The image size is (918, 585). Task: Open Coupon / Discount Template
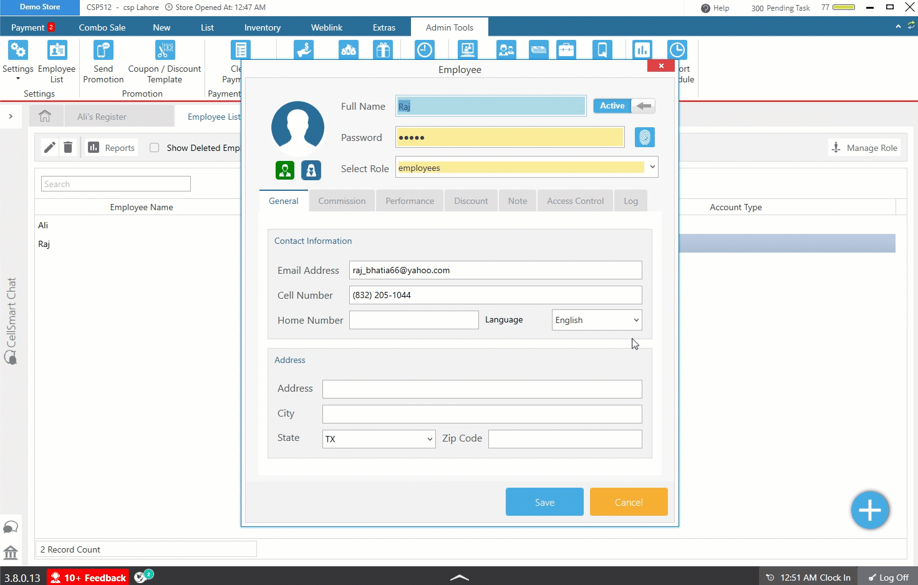click(x=165, y=62)
